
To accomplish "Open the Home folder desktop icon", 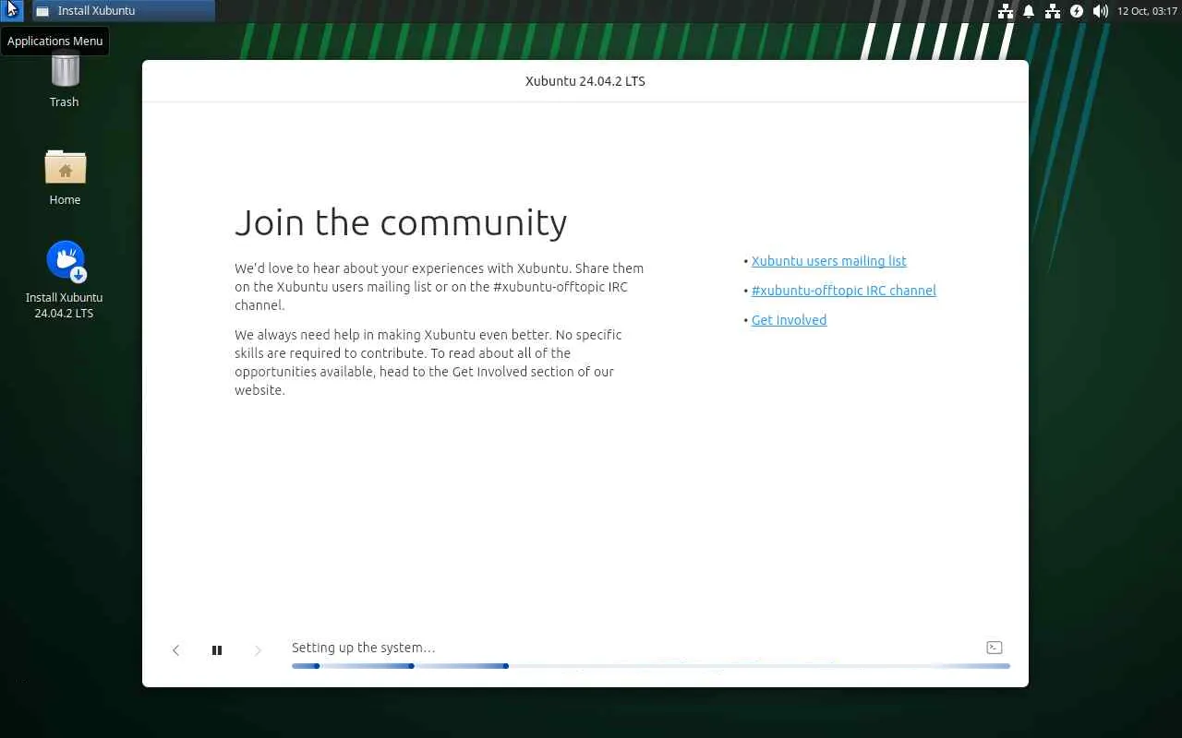I will click(x=65, y=177).
